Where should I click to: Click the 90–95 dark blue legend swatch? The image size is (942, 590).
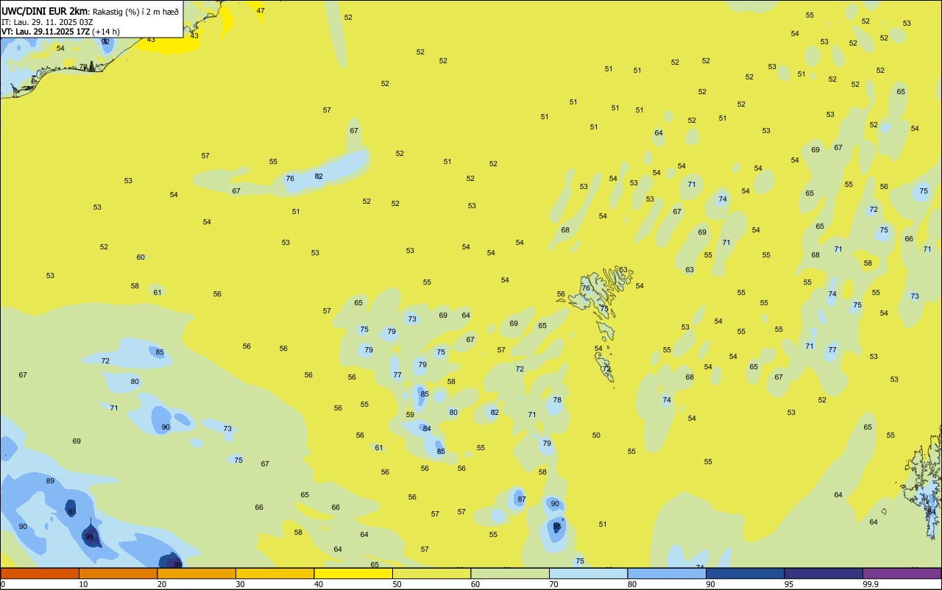pyautogui.click(x=745, y=573)
